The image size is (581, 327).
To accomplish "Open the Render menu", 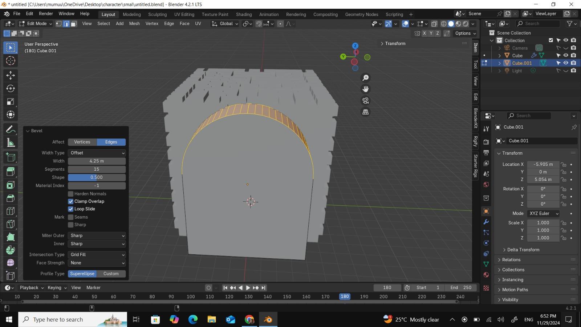I will (46, 14).
